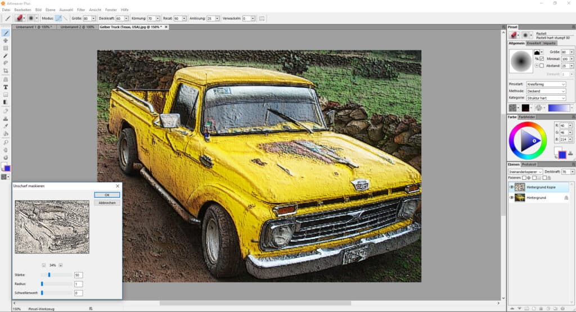Toggle the first Fixieren checkbox
This screenshot has width=576, height=312.
point(524,178)
